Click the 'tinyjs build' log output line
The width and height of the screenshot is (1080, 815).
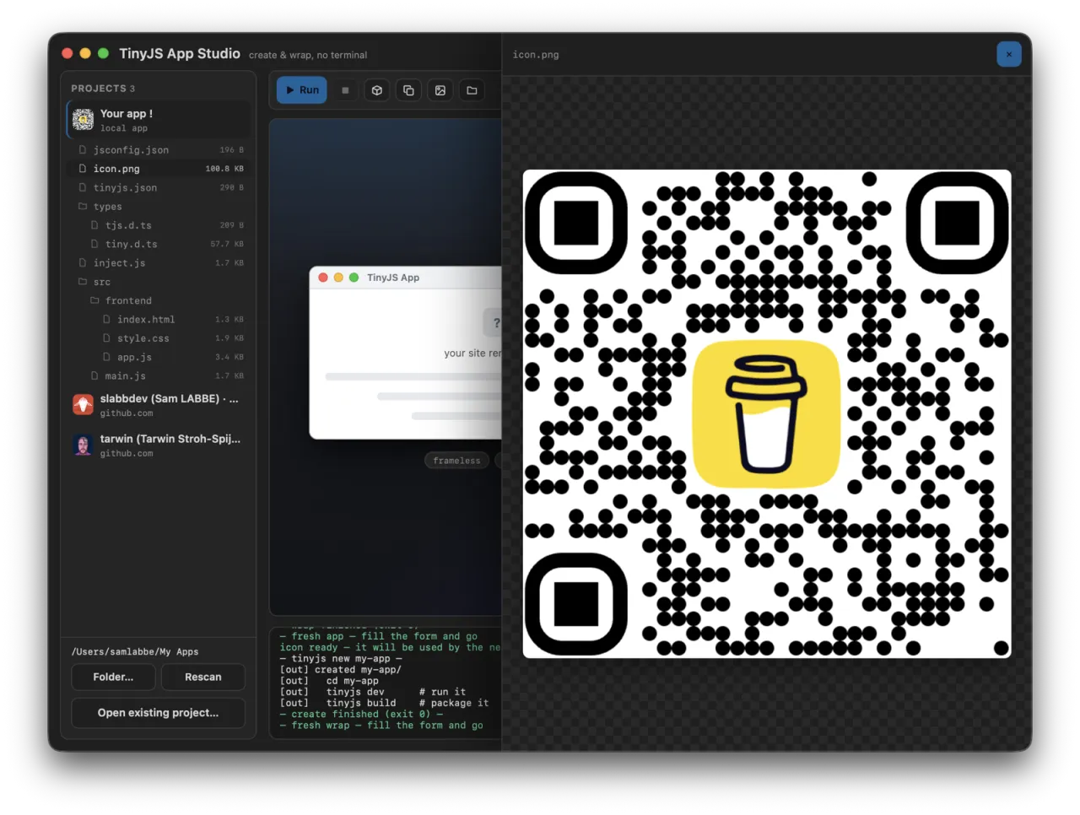point(384,703)
